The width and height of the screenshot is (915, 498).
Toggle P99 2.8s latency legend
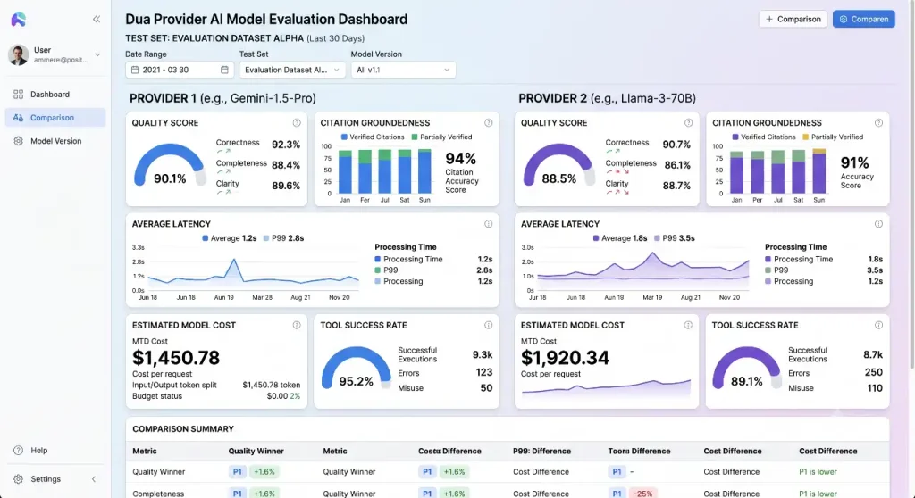point(283,238)
